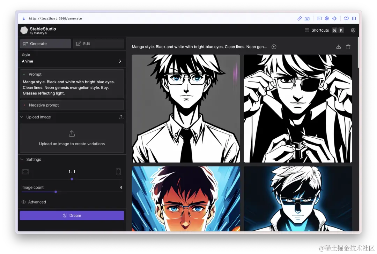Open the Shortcuts keyboard menu
The image size is (377, 254).
(x=324, y=30)
